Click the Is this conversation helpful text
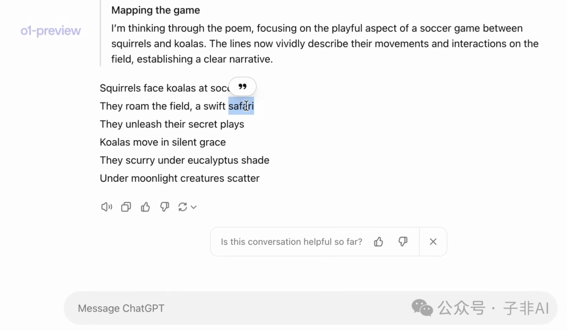Viewport: 567px width, 331px height. click(291, 242)
